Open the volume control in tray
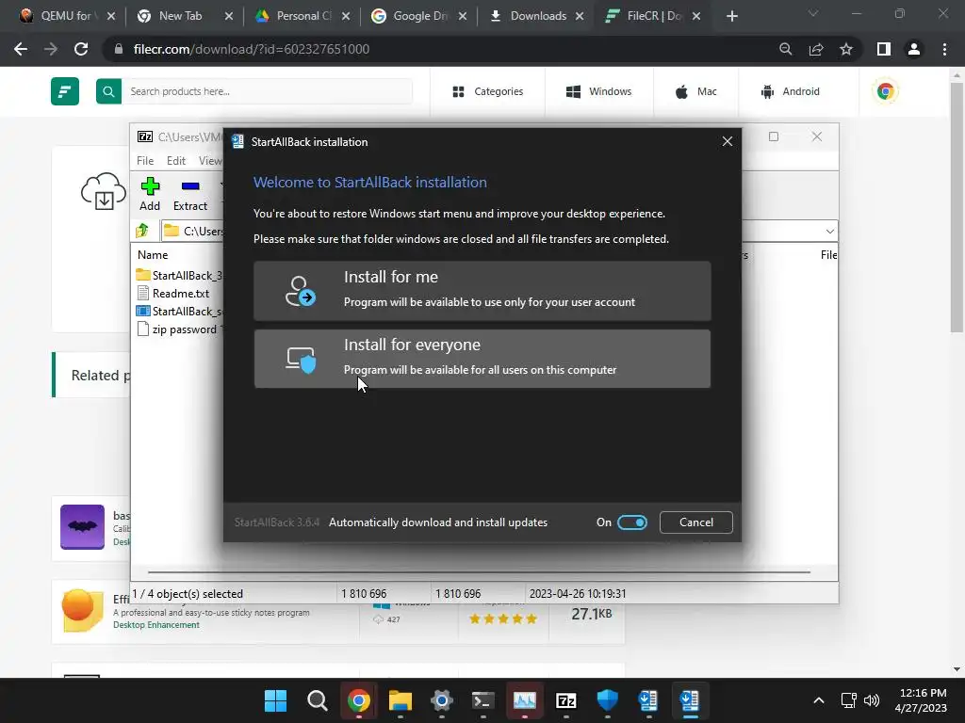The height and width of the screenshot is (723, 965). tap(872, 700)
